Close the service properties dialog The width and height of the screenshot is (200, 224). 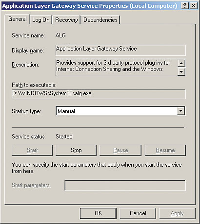pyautogui.click(x=194, y=6)
